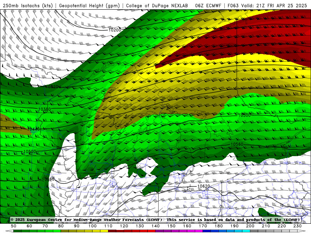The width and height of the screenshot is (311, 233).
Task: Click the 60 knot legend label
Action: [30, 226]
